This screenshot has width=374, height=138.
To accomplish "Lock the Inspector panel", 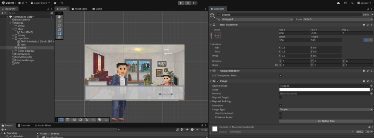I will pos(368,9).
